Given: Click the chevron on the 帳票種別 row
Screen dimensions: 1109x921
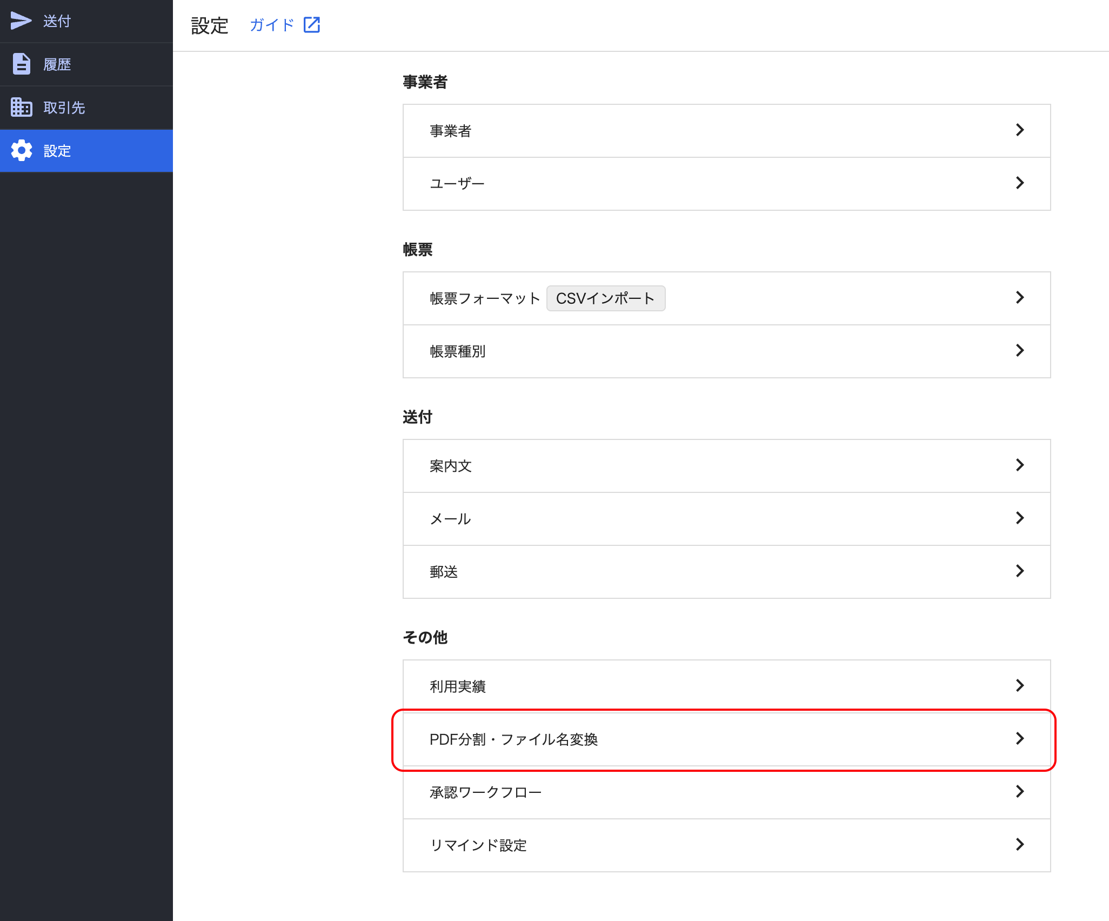Looking at the screenshot, I should 1019,351.
